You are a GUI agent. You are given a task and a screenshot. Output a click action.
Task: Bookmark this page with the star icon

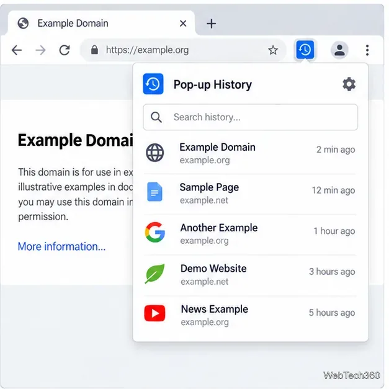[x=273, y=50]
